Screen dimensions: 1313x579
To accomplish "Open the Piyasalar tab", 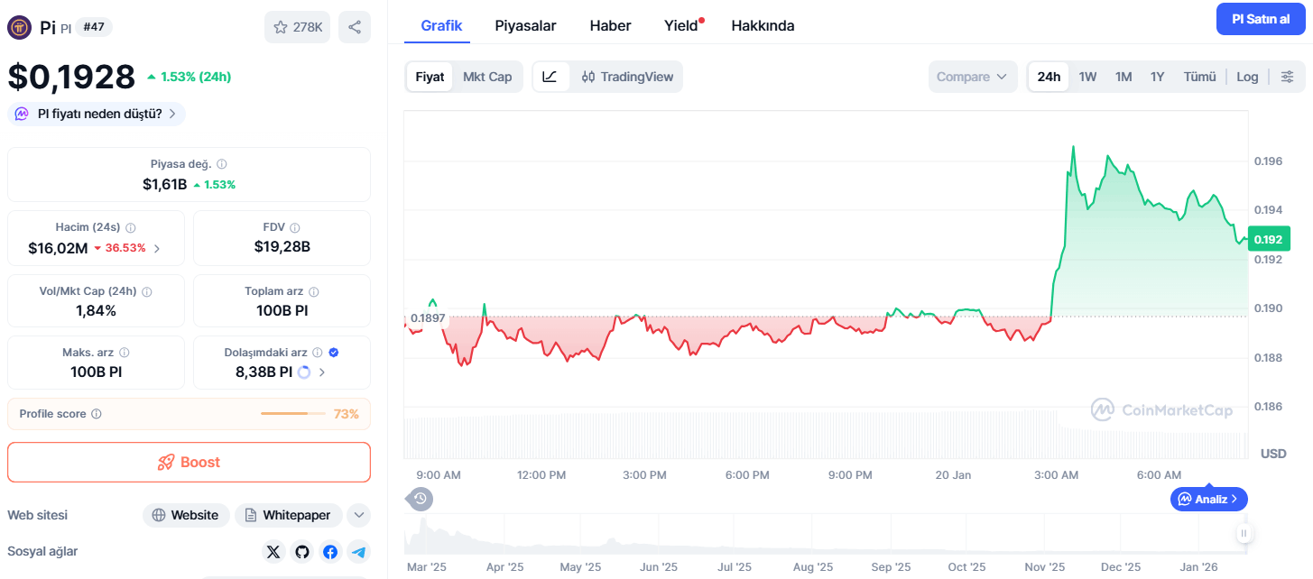I will (x=525, y=25).
